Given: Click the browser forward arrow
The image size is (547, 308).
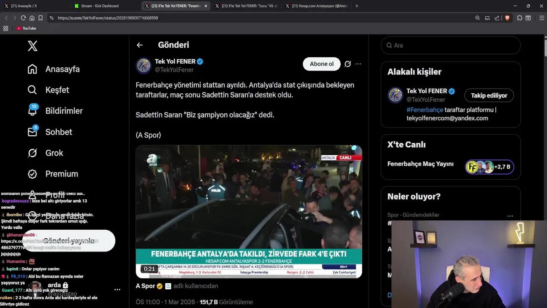Looking at the screenshot, I should pyautogui.click(x=15, y=18).
